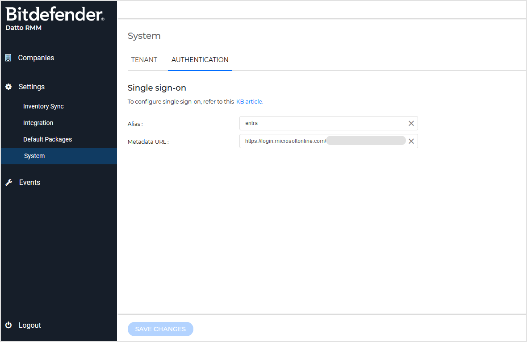Clear the Alias field with its X icon
The height and width of the screenshot is (342, 527).
[x=411, y=123]
